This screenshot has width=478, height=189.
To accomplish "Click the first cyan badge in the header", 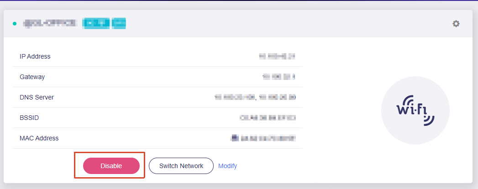I will (x=96, y=23).
